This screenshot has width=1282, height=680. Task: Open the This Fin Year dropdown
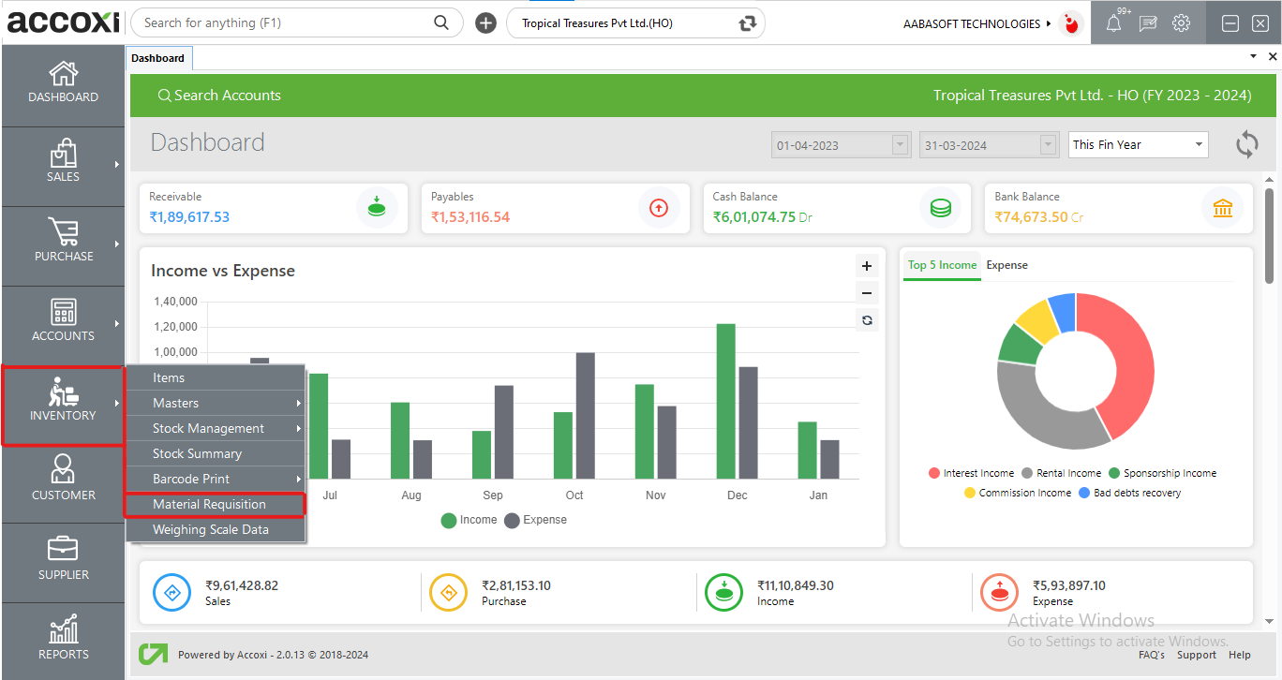(1138, 144)
